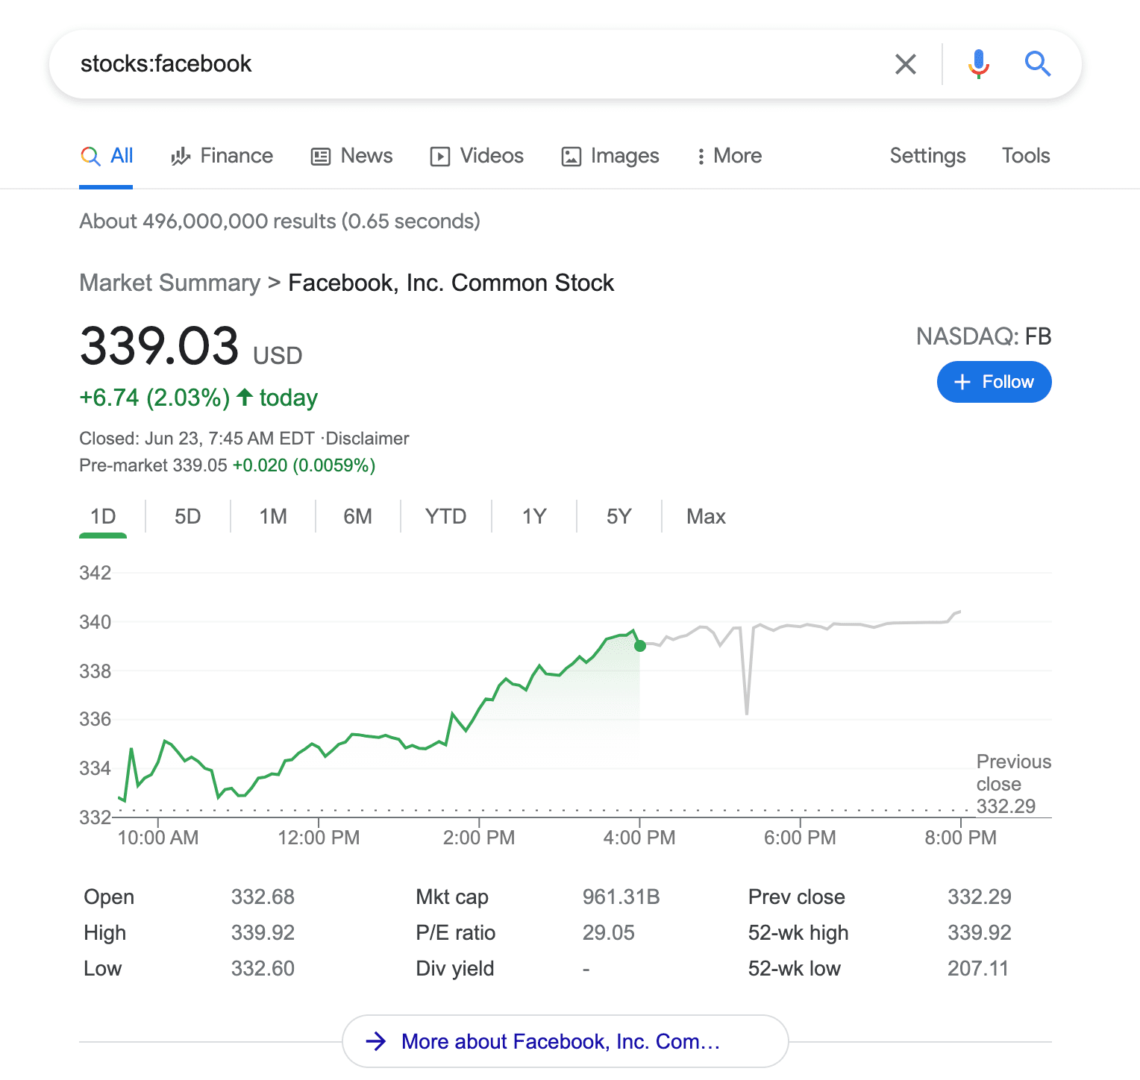Open the Tools options
Viewport: 1140px width, 1080px height.
[x=1026, y=156]
